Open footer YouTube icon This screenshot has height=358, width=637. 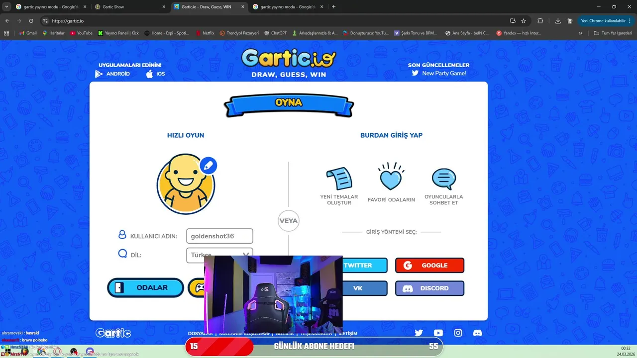coord(438,333)
